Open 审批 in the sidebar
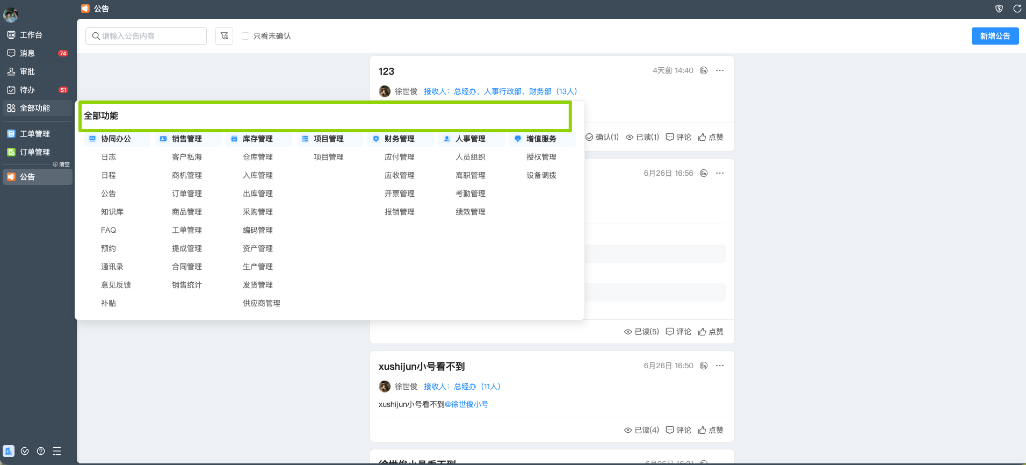The height and width of the screenshot is (465, 1026). [x=38, y=71]
